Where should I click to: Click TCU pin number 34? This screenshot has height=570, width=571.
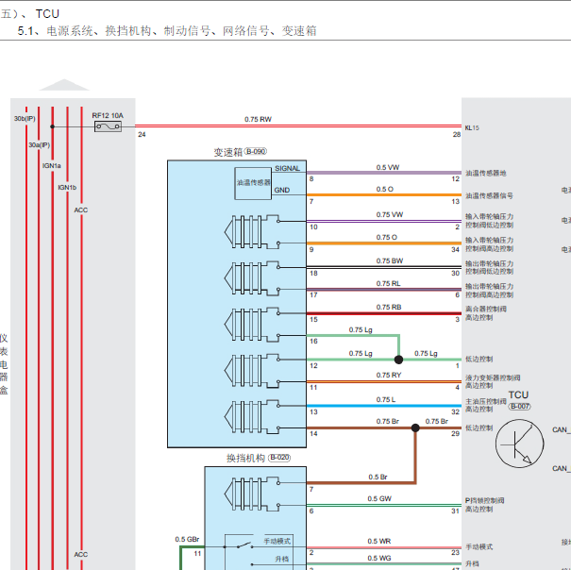pyautogui.click(x=455, y=249)
